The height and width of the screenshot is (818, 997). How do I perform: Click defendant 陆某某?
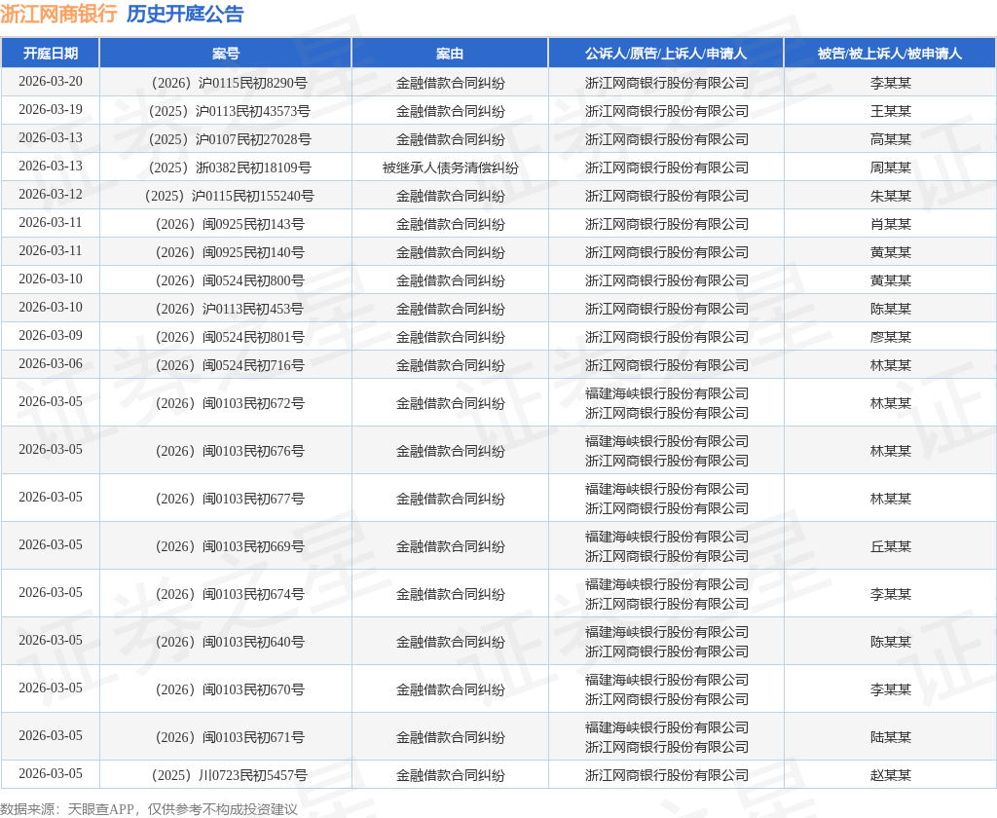pyautogui.click(x=890, y=737)
